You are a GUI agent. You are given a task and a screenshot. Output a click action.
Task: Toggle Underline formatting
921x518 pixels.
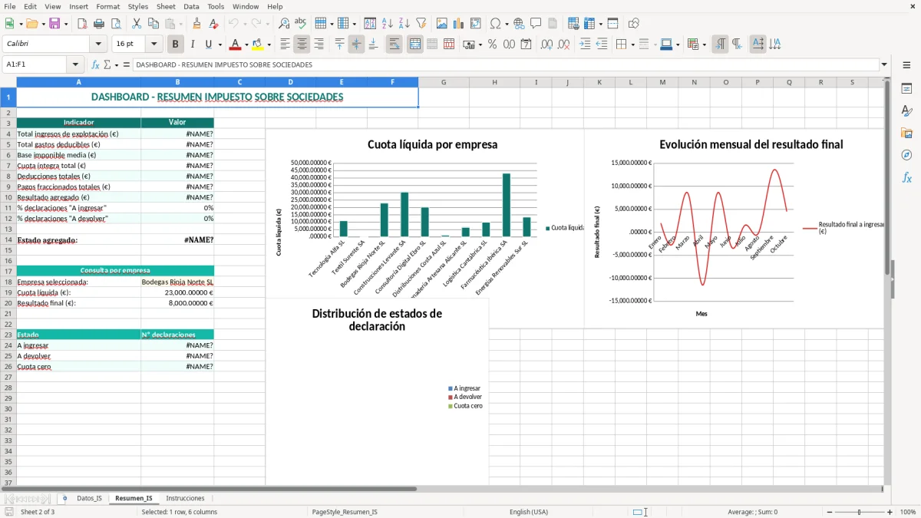[208, 45]
